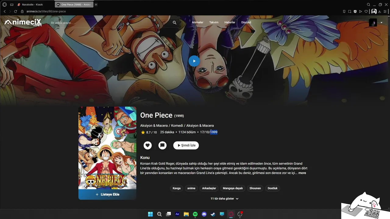Open the Animeler menu item
Viewport: 390px width, 219px height.
pos(197,23)
